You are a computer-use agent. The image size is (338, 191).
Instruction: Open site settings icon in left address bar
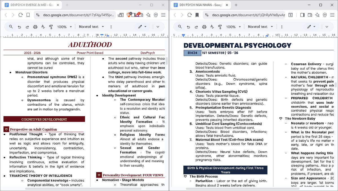tap(38, 15)
